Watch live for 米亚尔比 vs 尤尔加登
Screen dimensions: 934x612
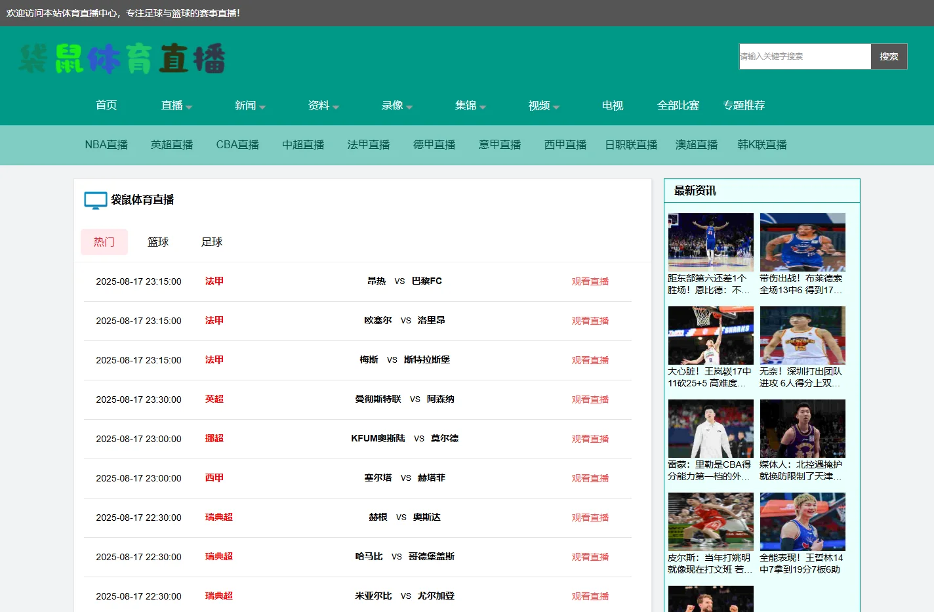click(590, 596)
